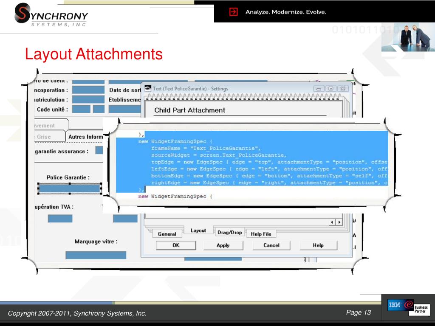Select the Grise tab

click(50, 137)
